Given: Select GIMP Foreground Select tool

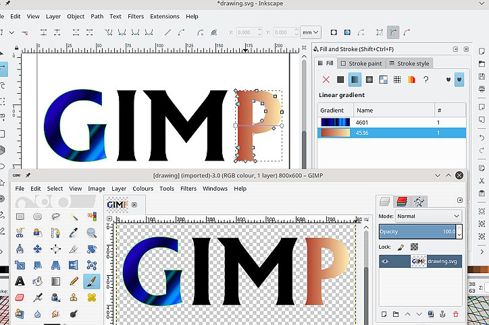Looking at the screenshot, I should [37, 233].
